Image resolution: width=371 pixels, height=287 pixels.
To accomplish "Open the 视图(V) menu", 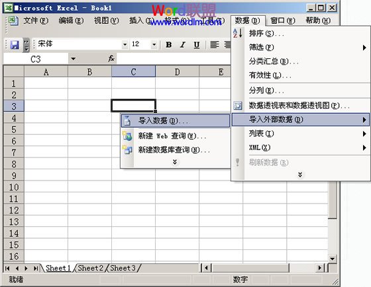I will pyautogui.click(x=106, y=20).
